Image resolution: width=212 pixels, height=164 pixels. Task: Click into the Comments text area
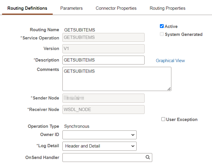pos(117,79)
